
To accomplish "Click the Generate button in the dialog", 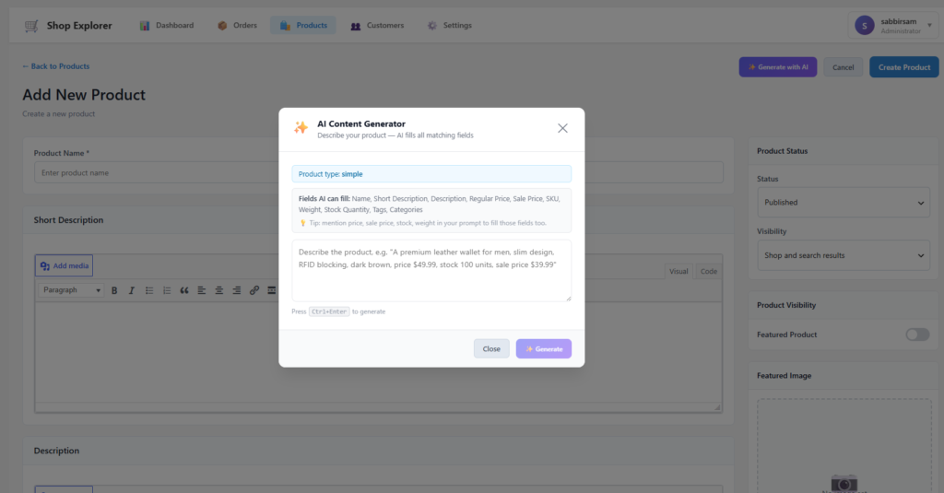I will (x=544, y=348).
